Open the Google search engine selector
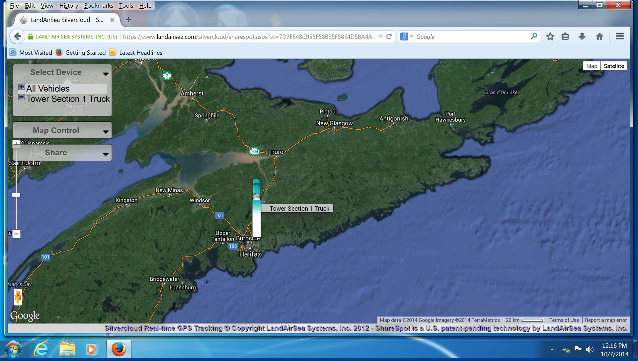638x361 pixels. click(x=406, y=36)
